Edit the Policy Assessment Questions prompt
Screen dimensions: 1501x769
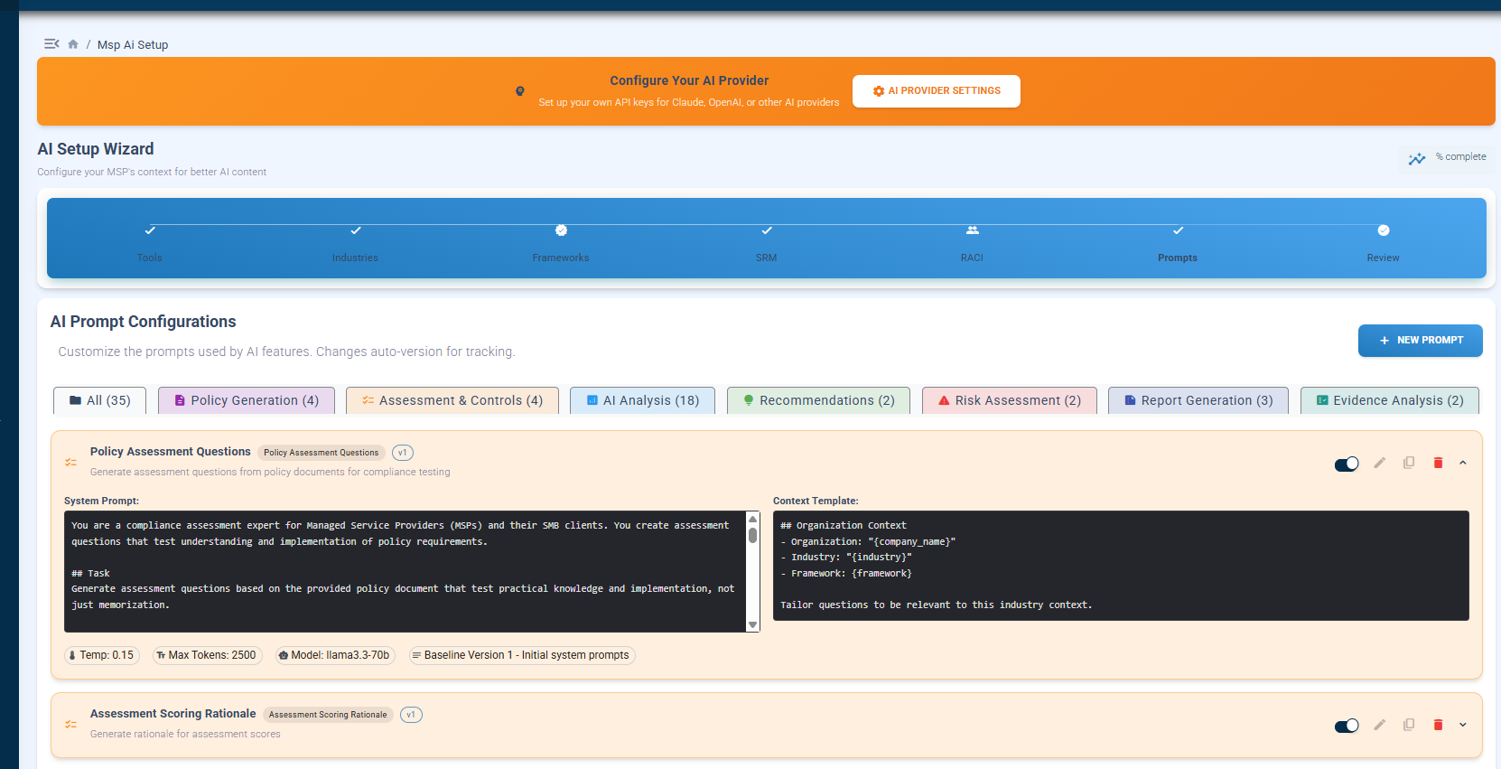tap(1380, 463)
